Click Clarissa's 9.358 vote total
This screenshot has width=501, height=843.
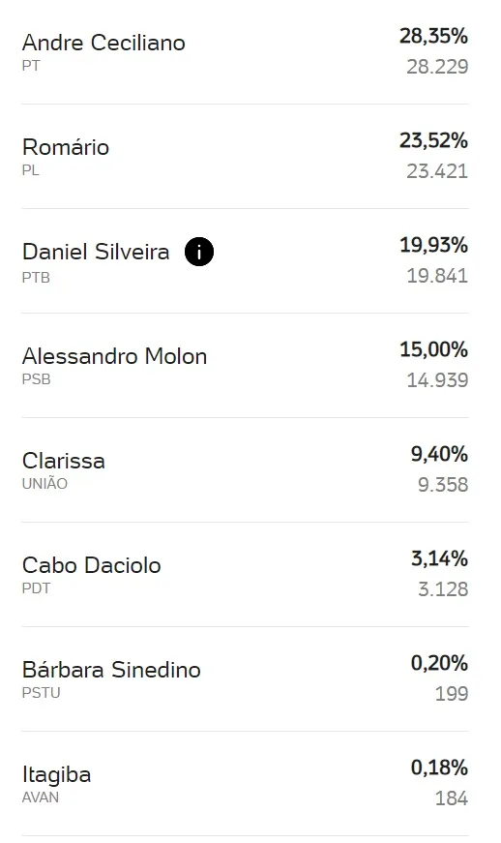(443, 485)
